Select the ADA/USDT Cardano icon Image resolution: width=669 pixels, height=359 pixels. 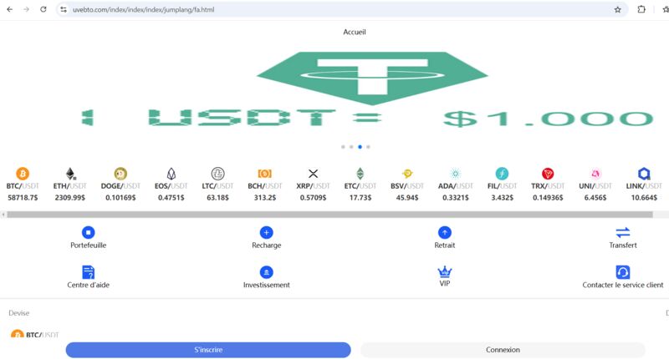(456, 174)
